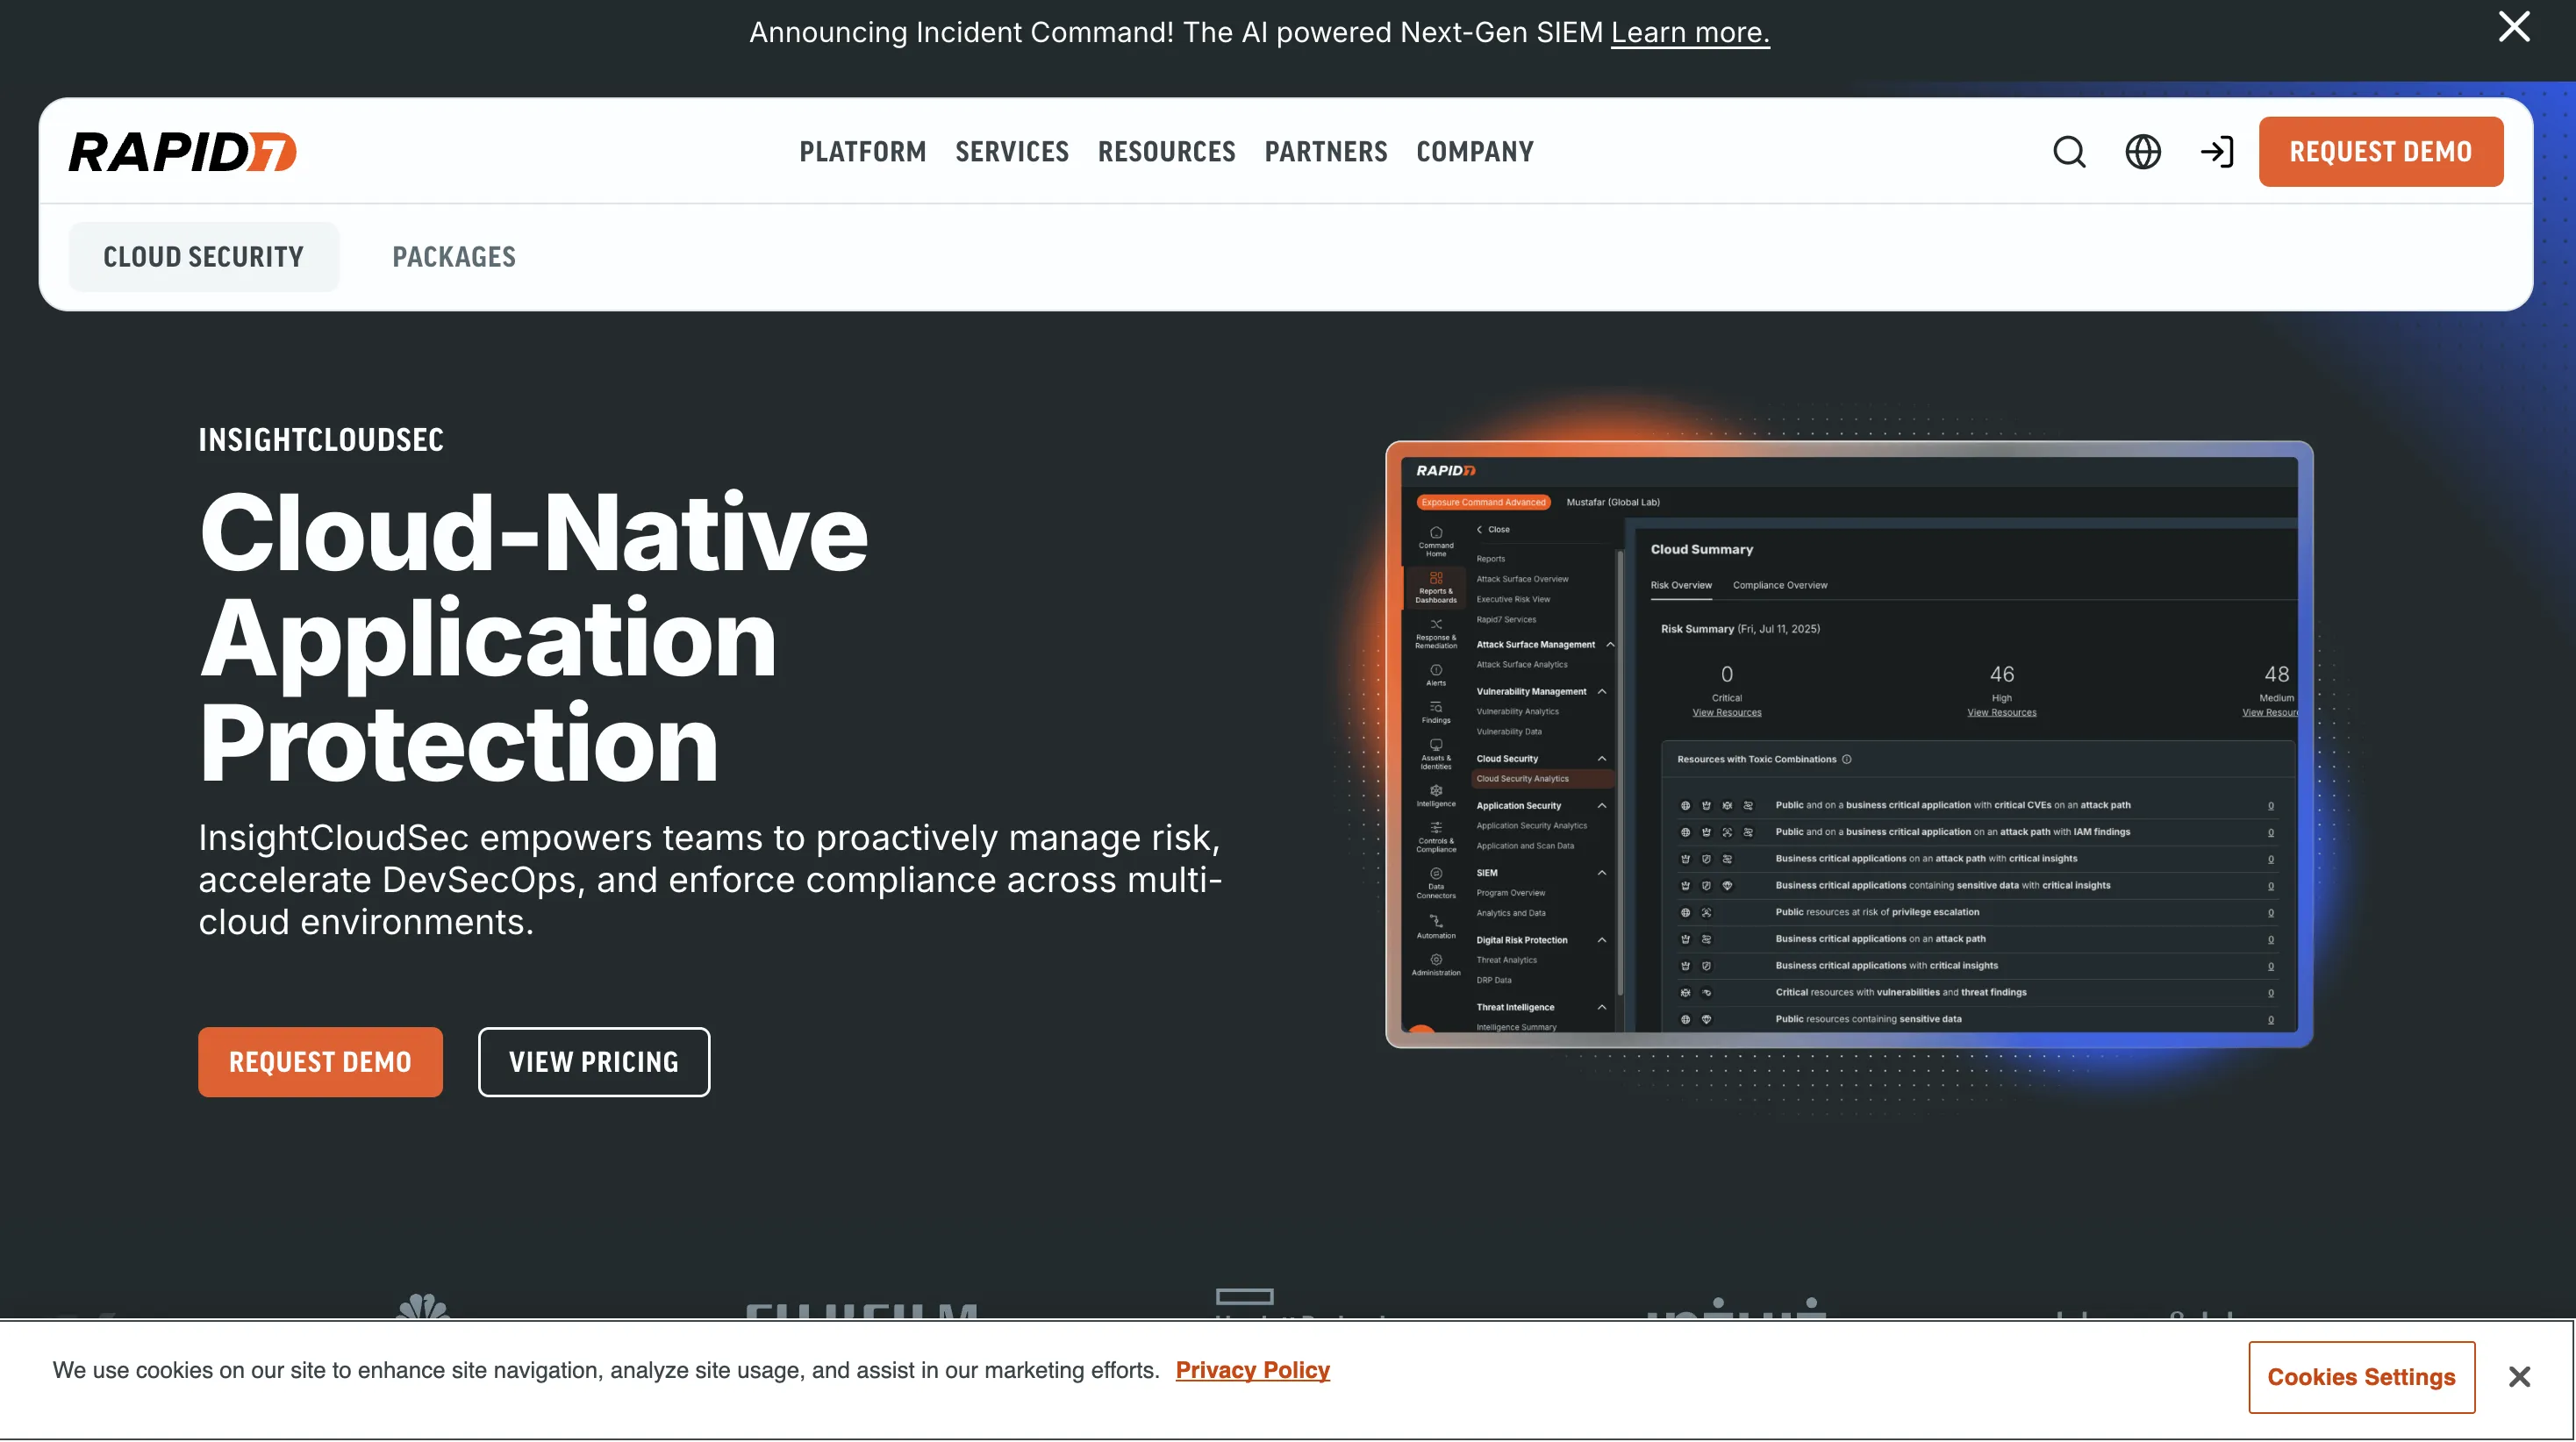The width and height of the screenshot is (2576, 1442).
Task: Click the Request Demo button in header
Action: click(x=2380, y=152)
